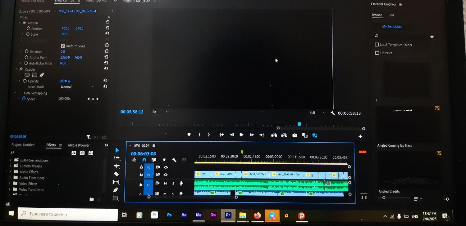This screenshot has width=466, height=226.
Task: Mute the A1 audio track
Action: coord(165,184)
